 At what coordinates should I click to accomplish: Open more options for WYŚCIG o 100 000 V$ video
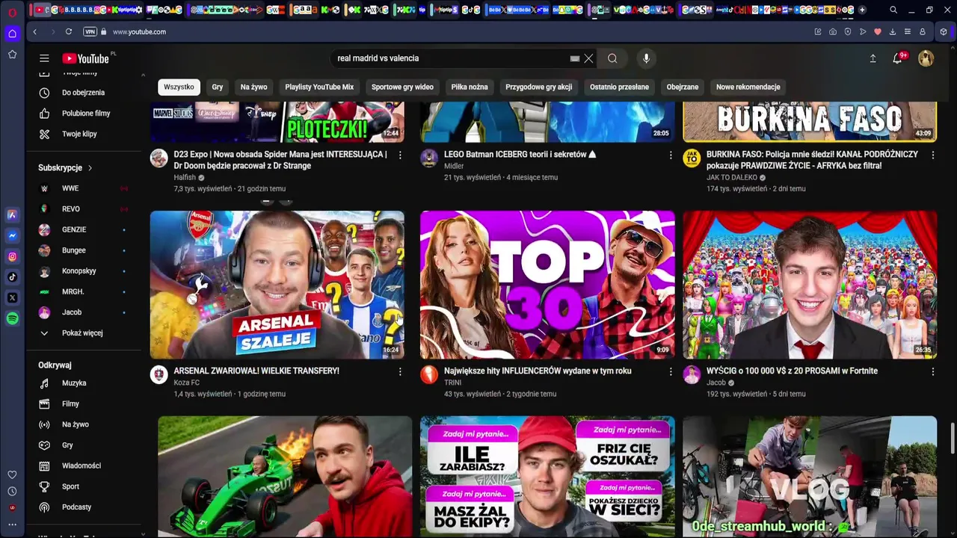932,371
